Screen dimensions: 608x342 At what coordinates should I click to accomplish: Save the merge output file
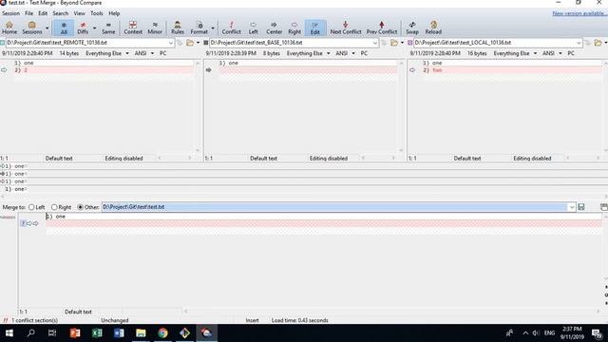pos(581,207)
